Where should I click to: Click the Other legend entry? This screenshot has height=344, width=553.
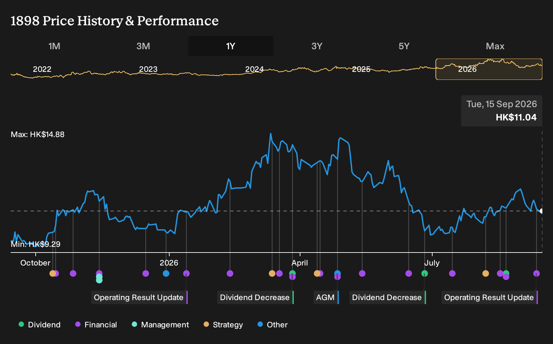(x=273, y=325)
